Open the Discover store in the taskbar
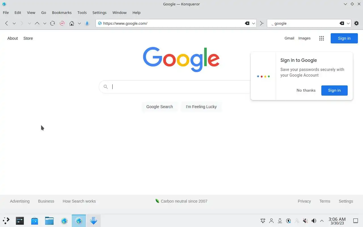This screenshot has width=363, height=227. tap(35, 220)
